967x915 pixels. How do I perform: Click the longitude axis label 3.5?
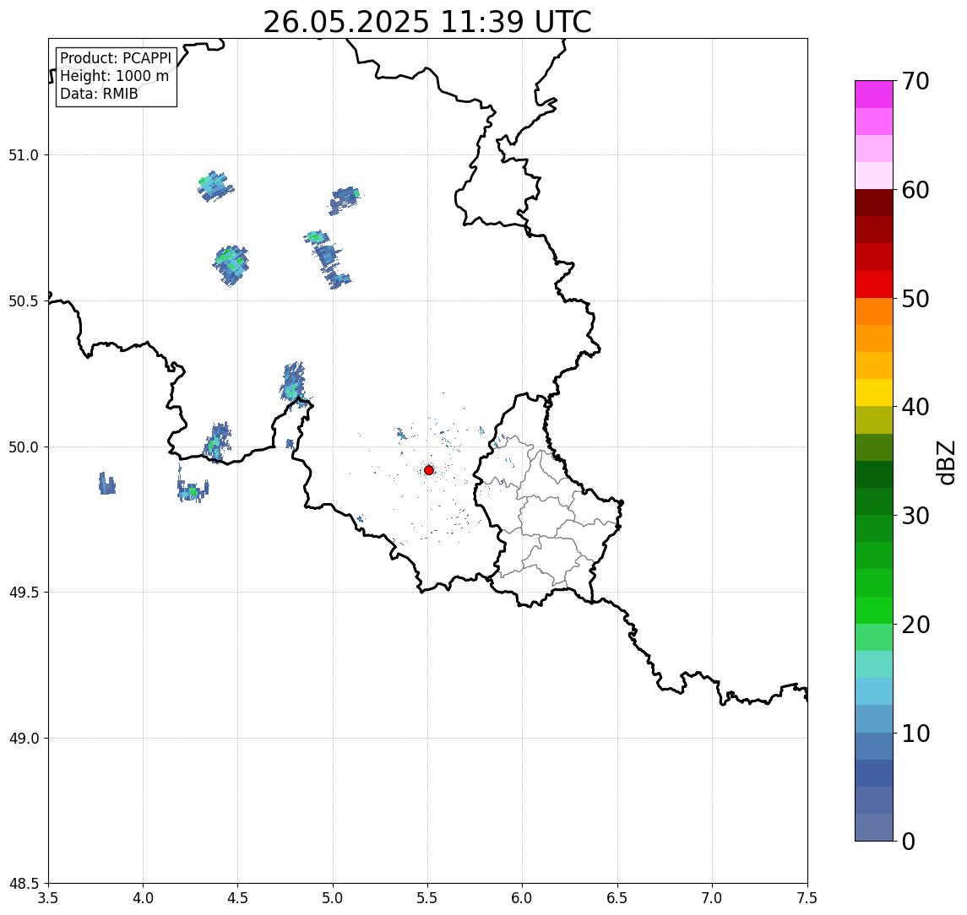[x=48, y=898]
